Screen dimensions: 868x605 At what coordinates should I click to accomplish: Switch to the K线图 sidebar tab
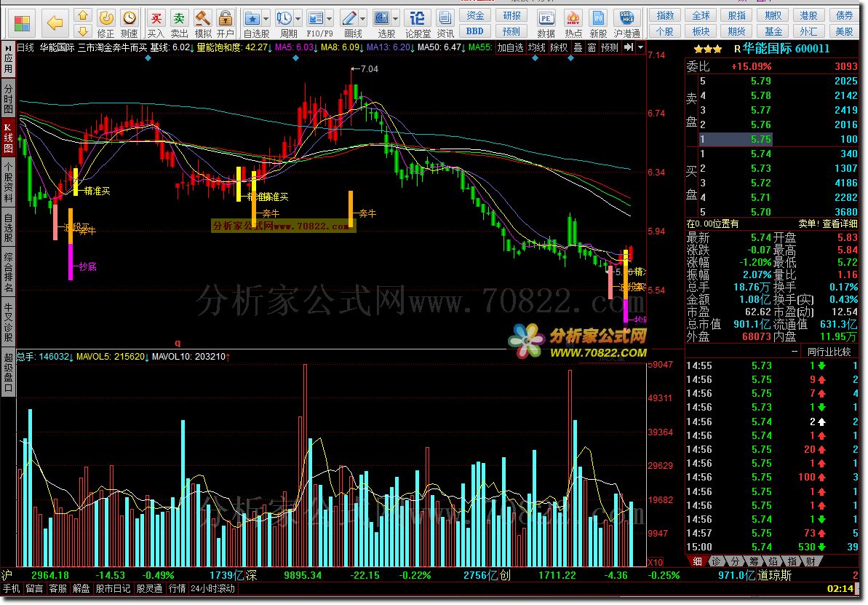(x=8, y=138)
